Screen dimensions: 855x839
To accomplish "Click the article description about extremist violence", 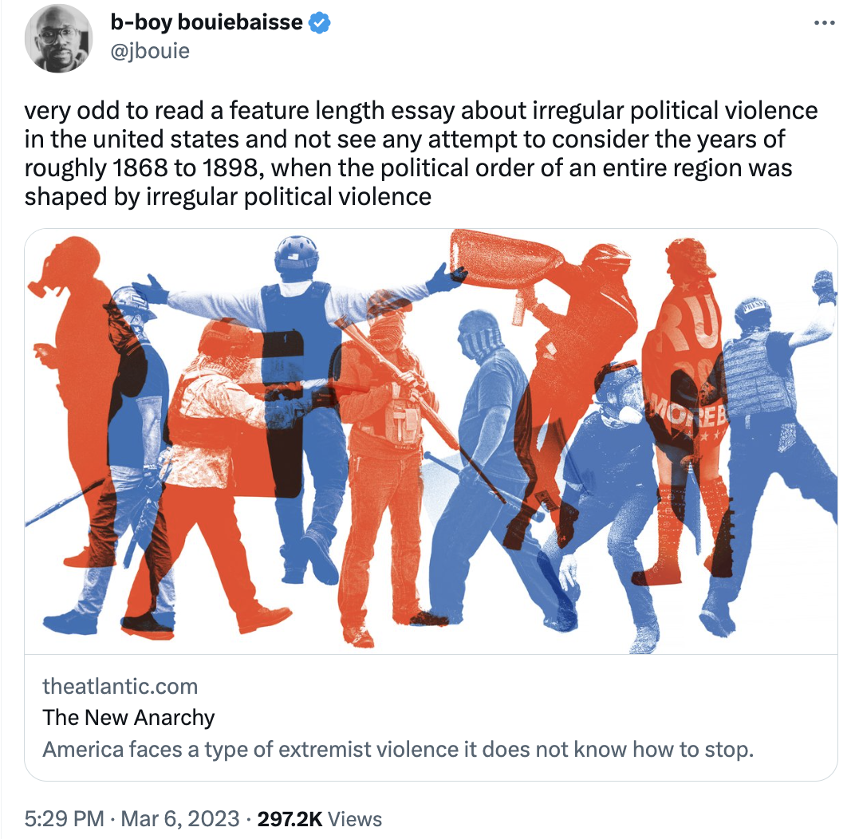I will (x=398, y=750).
